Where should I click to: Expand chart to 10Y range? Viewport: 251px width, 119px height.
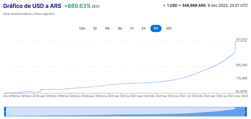pos(169,28)
